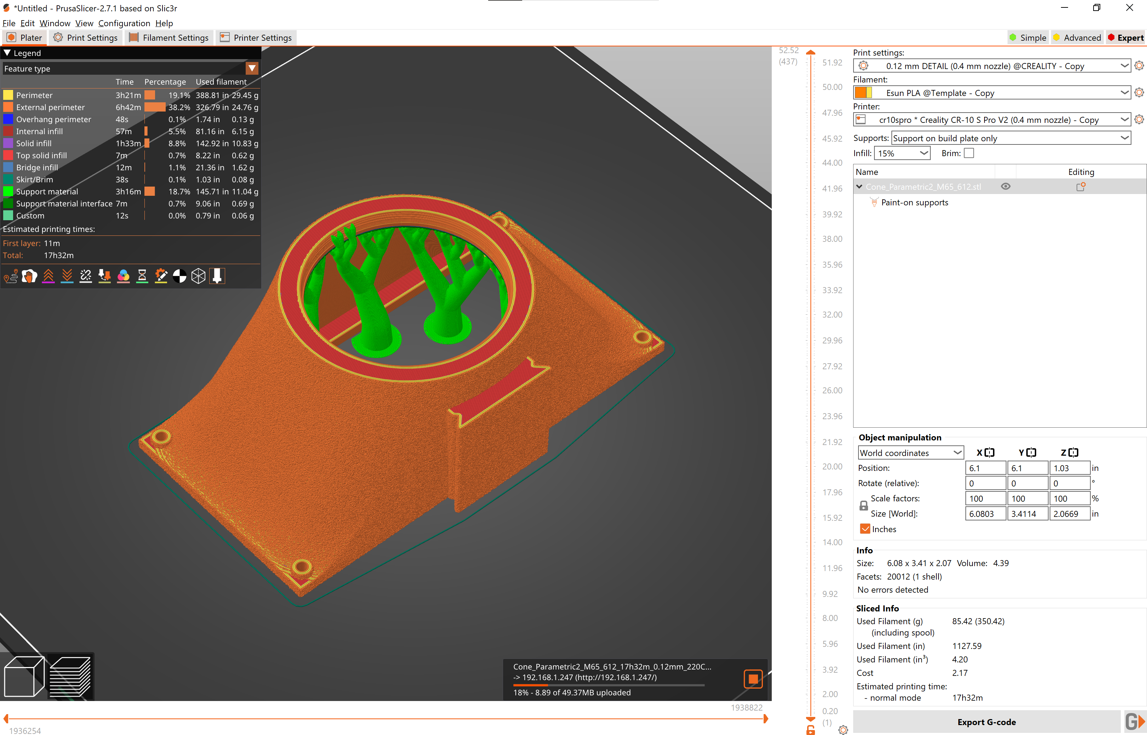This screenshot has height=735, width=1147.
Task: Toggle Color changes visibility icon
Action: pos(124,276)
